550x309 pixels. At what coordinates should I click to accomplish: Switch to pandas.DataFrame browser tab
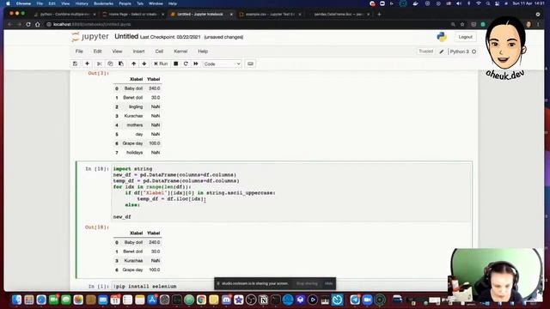point(339,15)
